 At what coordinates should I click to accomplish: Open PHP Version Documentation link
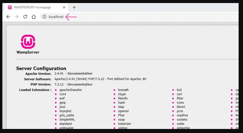[80, 85]
